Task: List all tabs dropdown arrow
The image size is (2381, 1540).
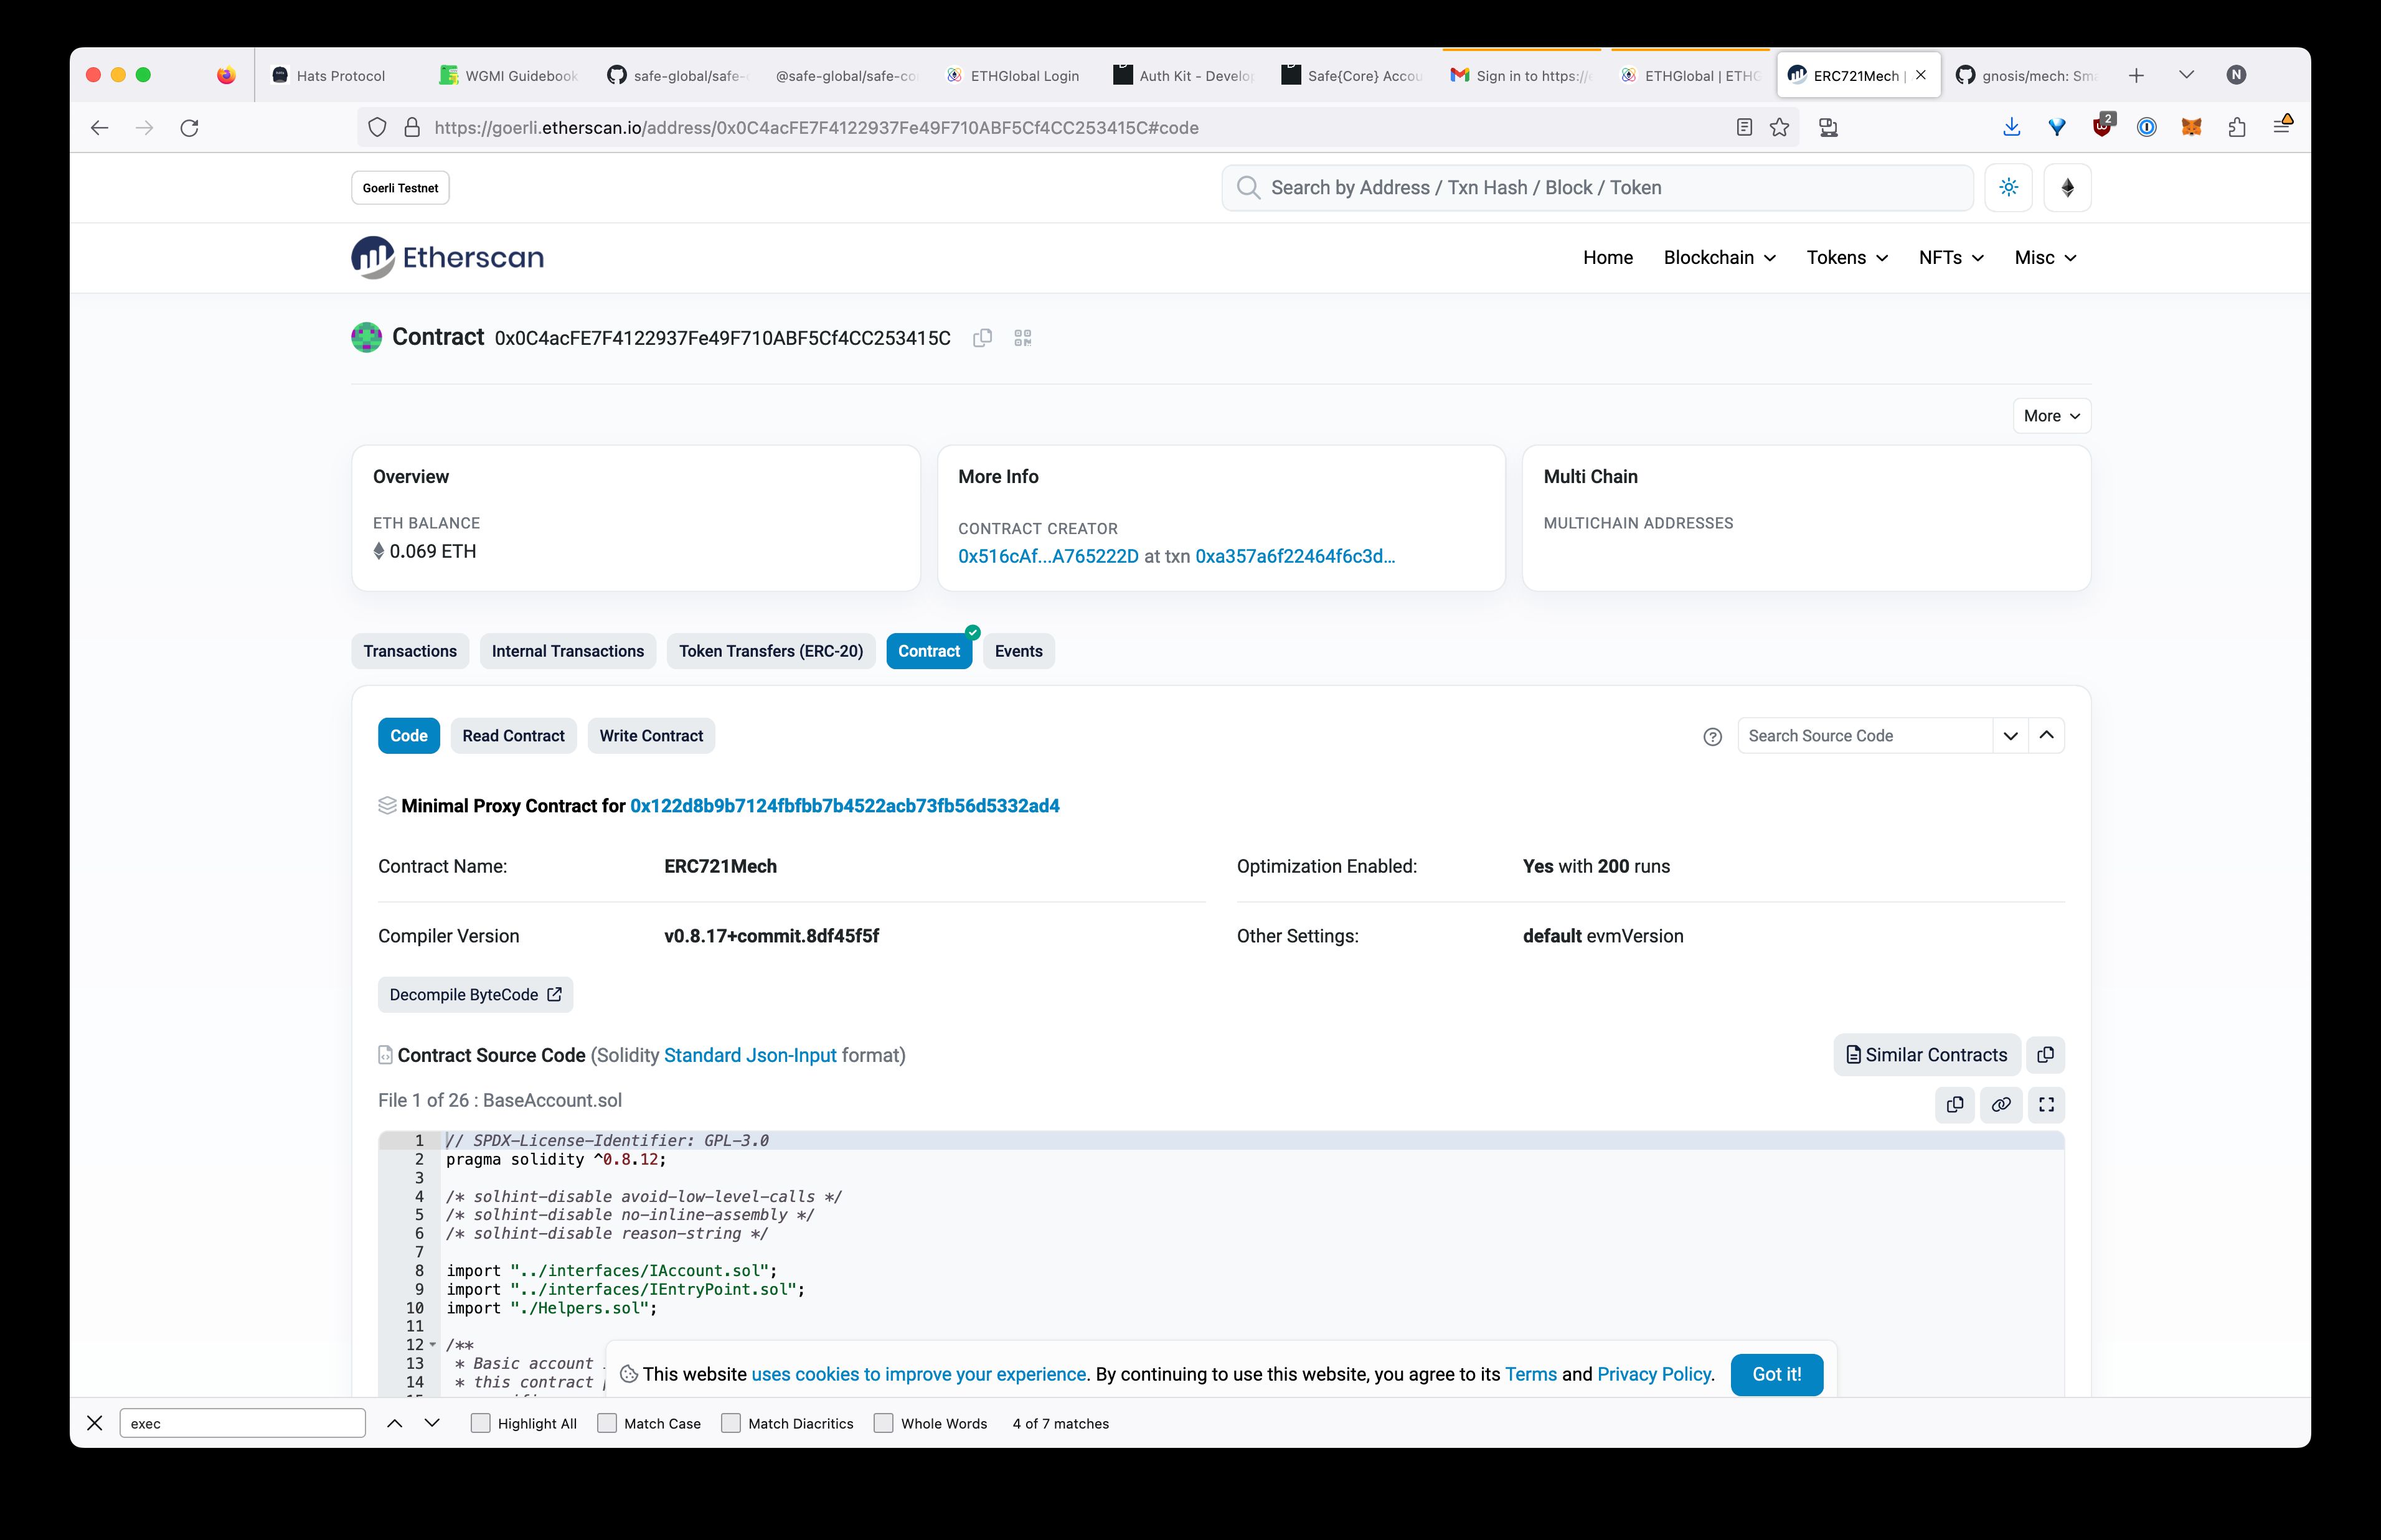Action: [x=2186, y=76]
